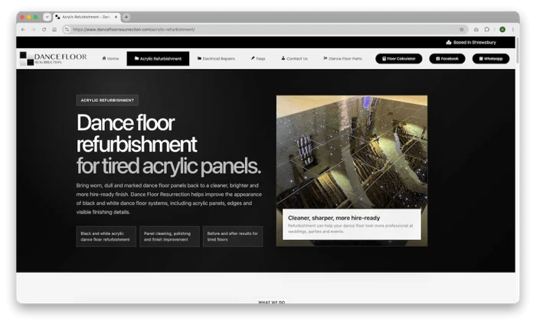Screen dimensions: 536x325
Task: Click the Dance Floor Resurrection logo
Action: point(54,58)
